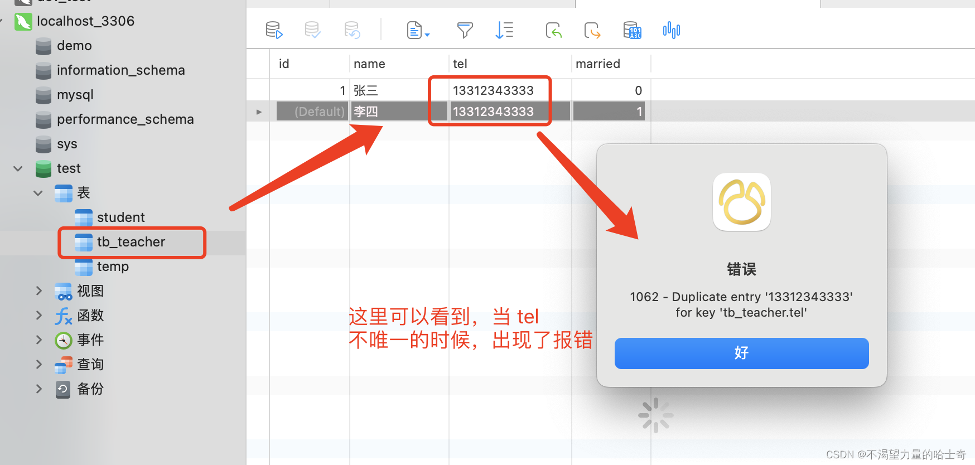Select the sys database
This screenshot has height=465, width=975.
coord(67,144)
